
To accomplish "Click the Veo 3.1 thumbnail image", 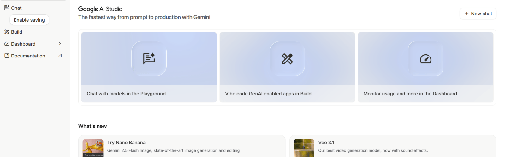I will [x=304, y=148].
